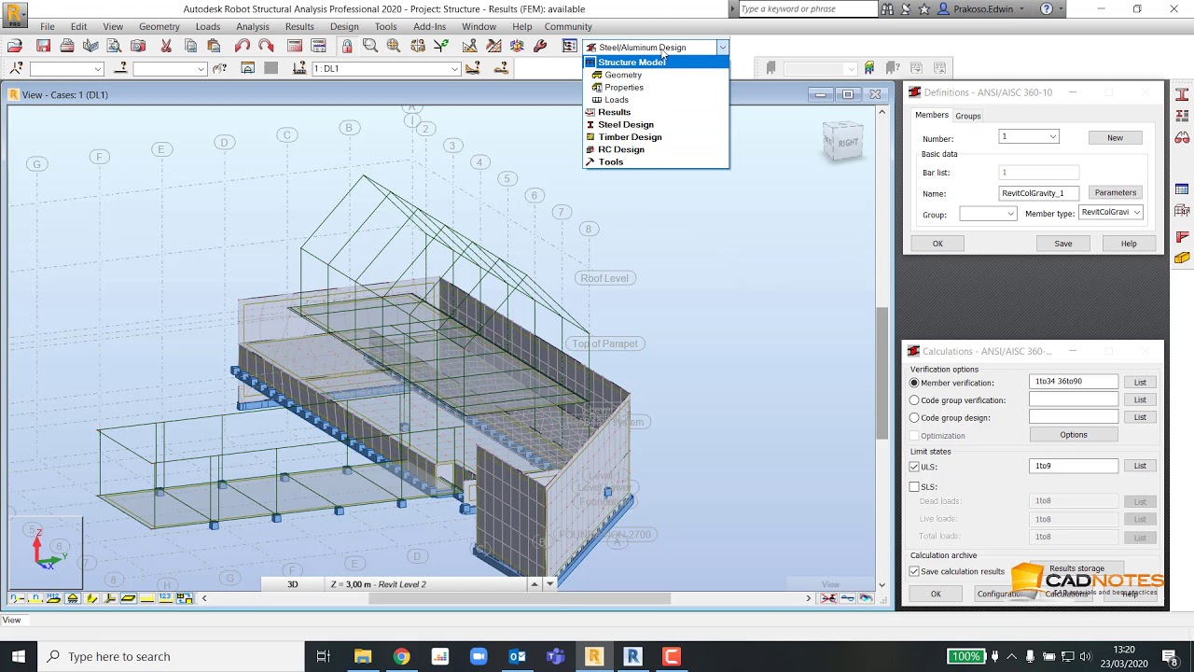Paste with the clipboard toolbar icon
Image resolution: width=1194 pixels, height=672 pixels.
pos(214,46)
